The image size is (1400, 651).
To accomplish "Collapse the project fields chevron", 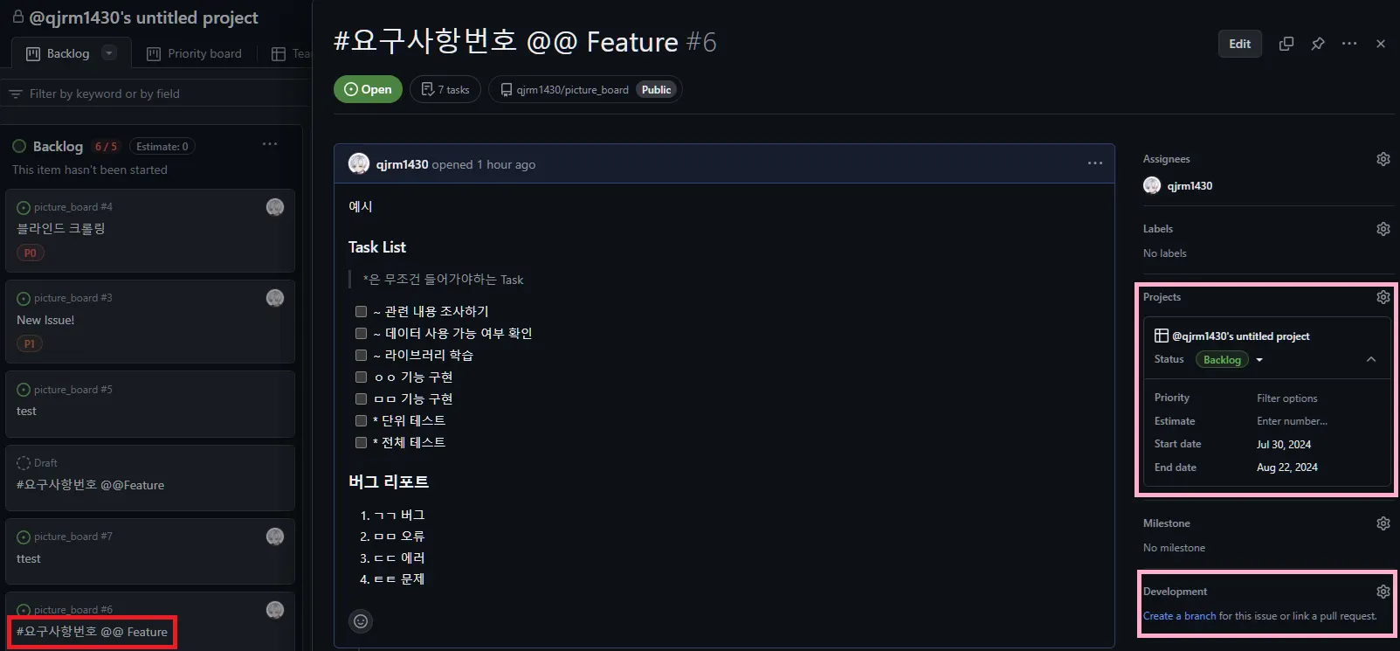I will pos(1371,359).
